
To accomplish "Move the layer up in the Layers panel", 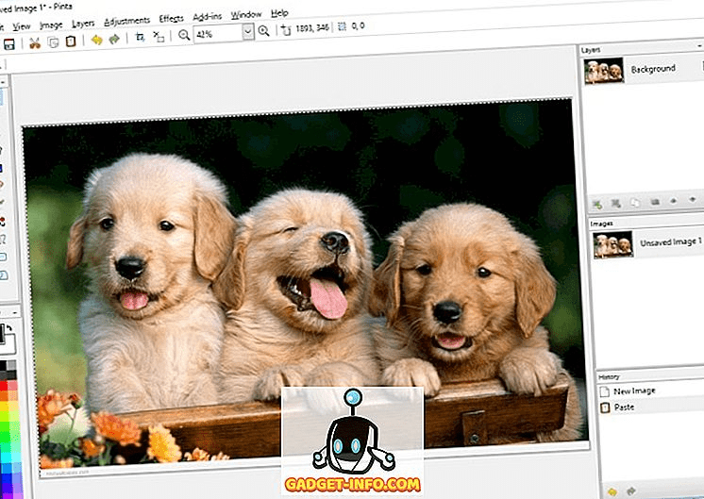I will tap(673, 201).
